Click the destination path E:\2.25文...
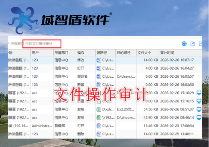 tap(125, 109)
